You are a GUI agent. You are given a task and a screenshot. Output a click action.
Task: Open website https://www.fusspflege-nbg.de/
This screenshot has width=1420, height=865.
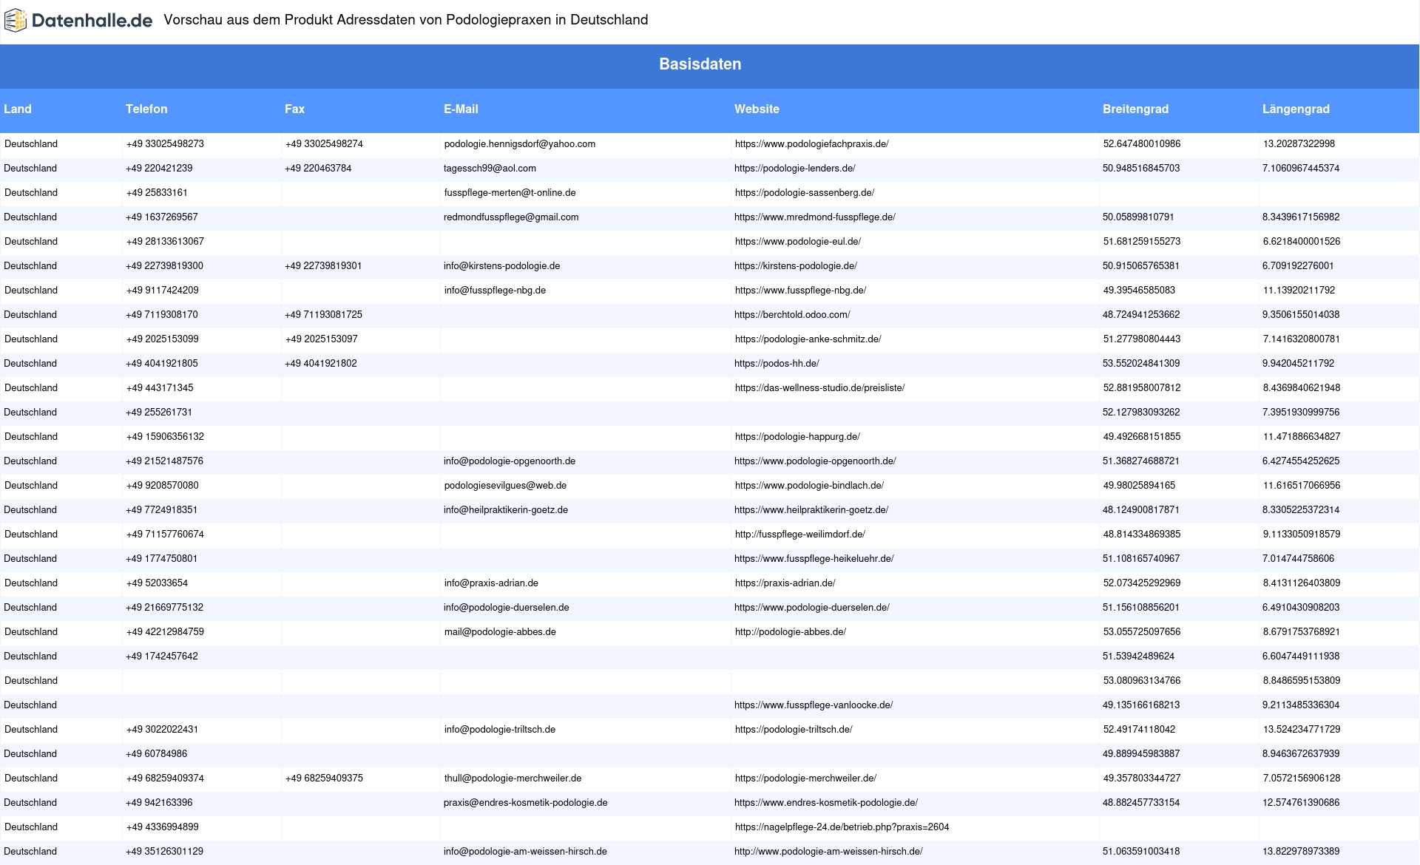tap(800, 291)
